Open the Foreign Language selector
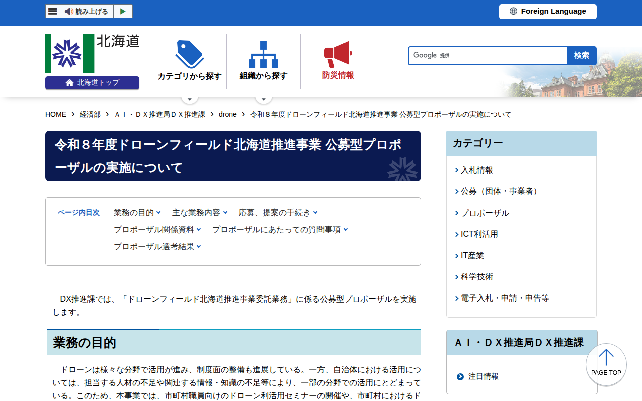642x401 pixels. click(x=548, y=11)
